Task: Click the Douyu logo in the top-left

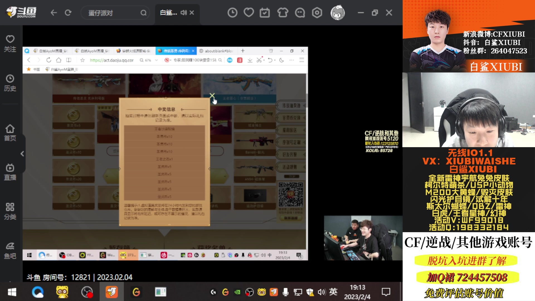Action: click(x=21, y=12)
